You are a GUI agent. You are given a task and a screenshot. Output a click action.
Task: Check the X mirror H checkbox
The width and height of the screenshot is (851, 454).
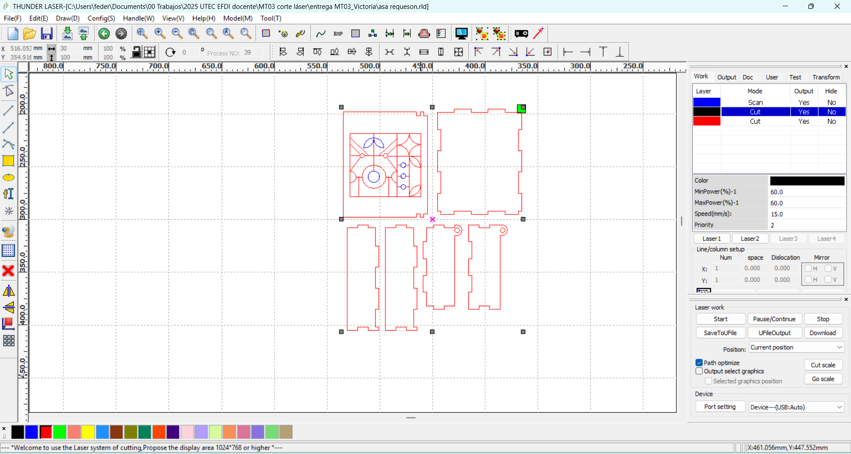808,268
